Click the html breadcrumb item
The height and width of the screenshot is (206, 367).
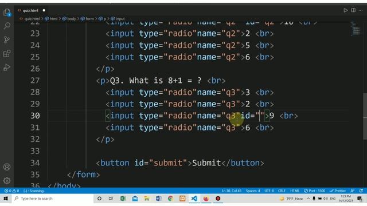[x=51, y=19]
